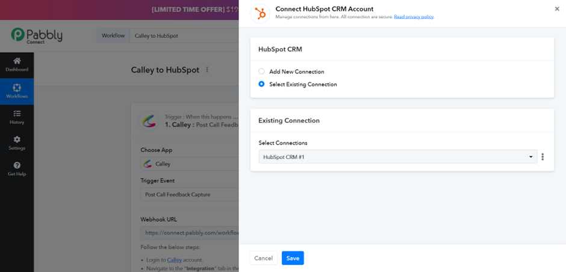
Task: Click the Calley trigger step icon
Action: pos(149,121)
